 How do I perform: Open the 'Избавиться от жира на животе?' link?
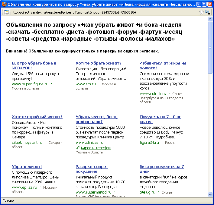click(x=163, y=65)
